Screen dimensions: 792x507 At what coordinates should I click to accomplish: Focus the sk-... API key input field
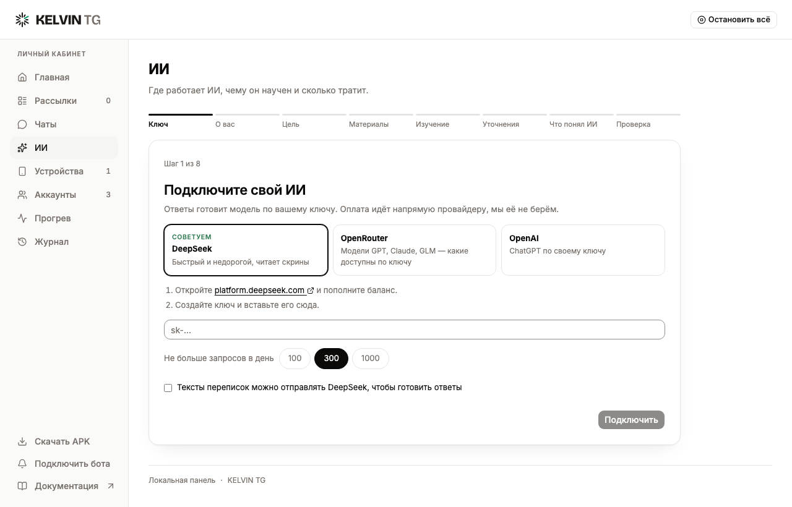point(415,330)
